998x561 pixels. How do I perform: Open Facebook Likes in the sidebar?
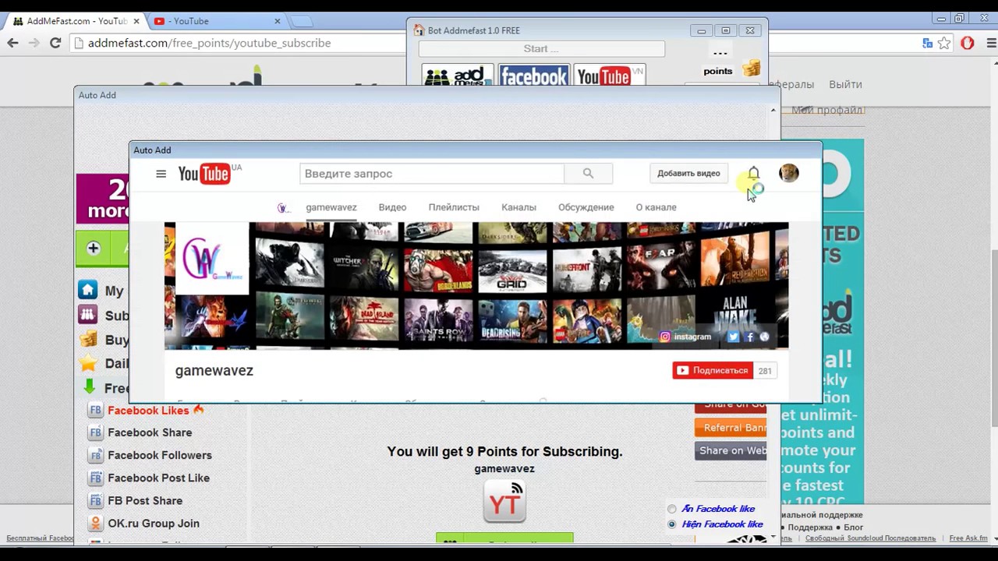(148, 410)
